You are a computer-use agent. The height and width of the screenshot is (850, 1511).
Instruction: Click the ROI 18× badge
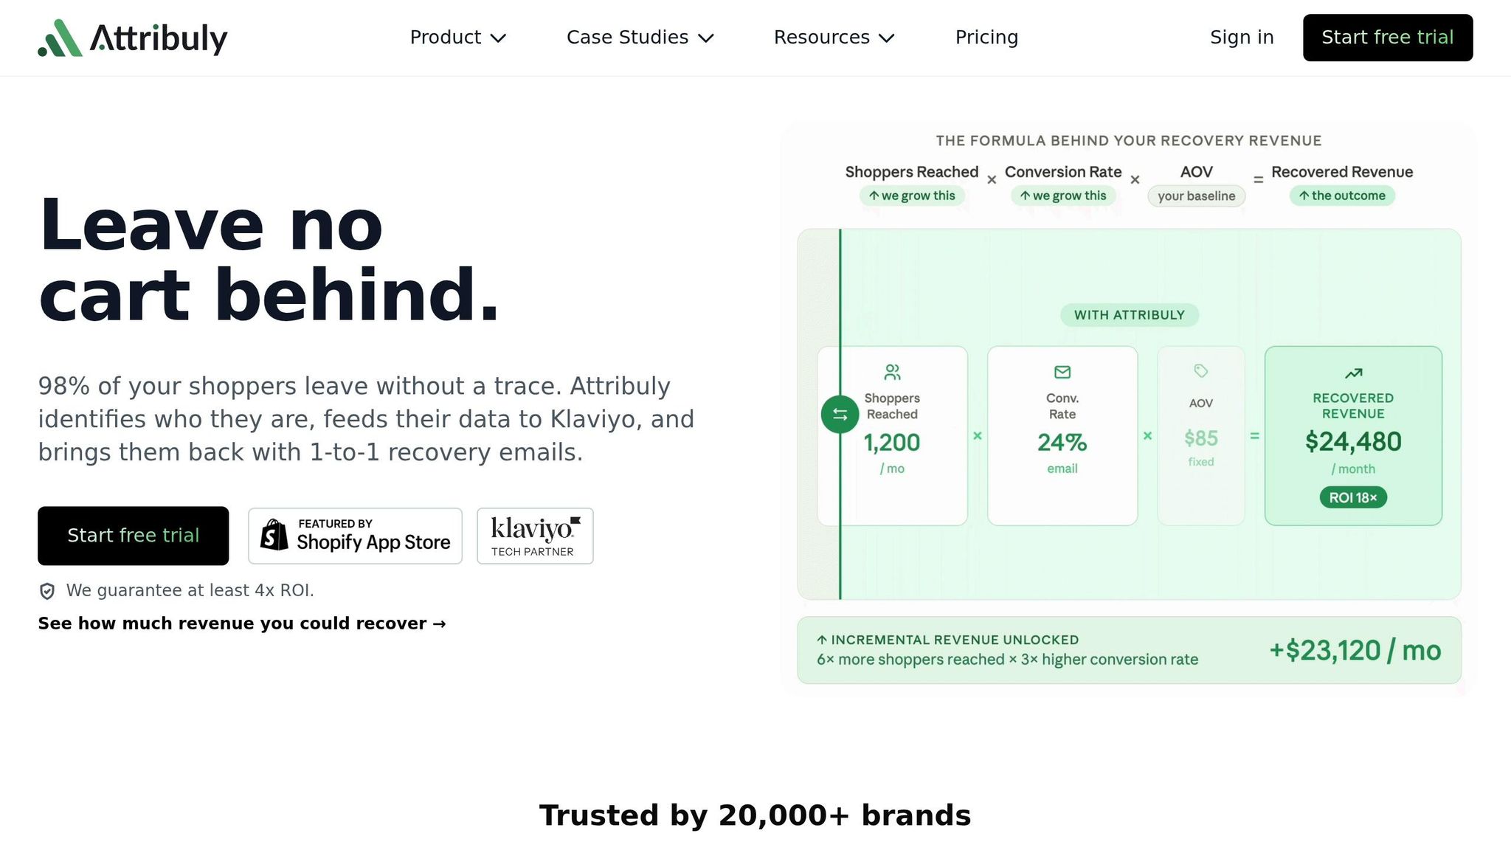(1353, 497)
